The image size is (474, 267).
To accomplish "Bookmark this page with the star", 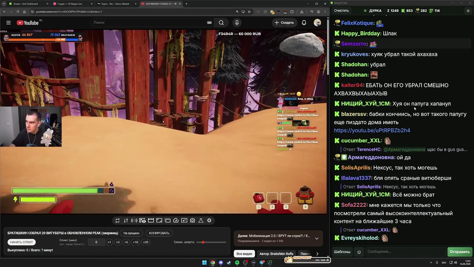I will click(x=249, y=11).
